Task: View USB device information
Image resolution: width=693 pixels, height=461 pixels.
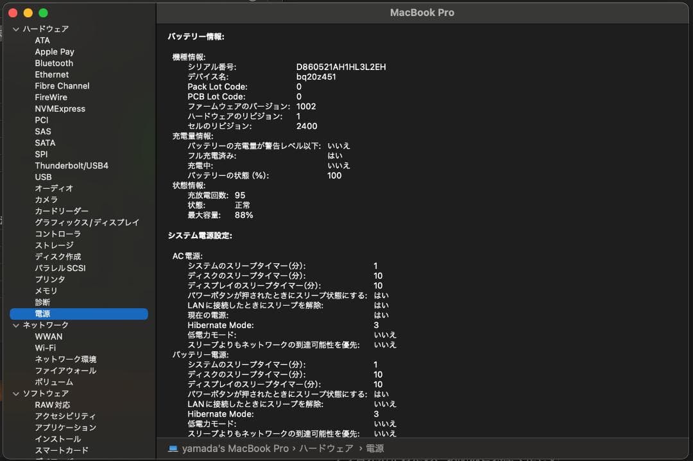Action: point(42,177)
